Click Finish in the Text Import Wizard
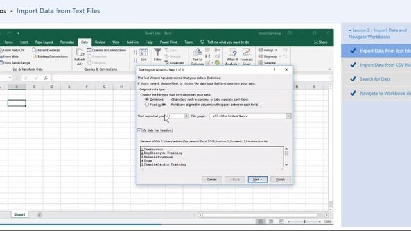Viewport: 411px width, 231px height. point(281,180)
